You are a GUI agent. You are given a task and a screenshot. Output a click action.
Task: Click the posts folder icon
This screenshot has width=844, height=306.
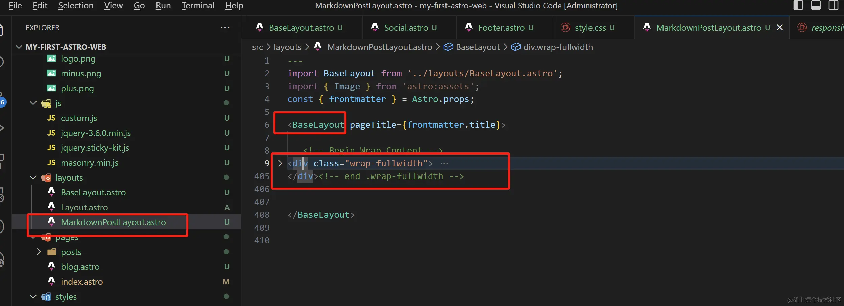tap(51, 252)
